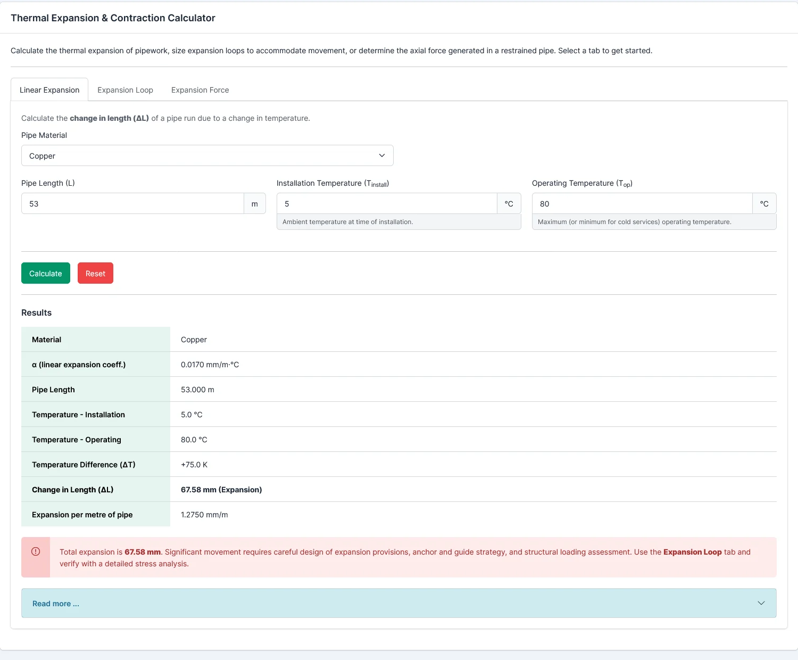Click the °C unit beside Installation Temperature

[509, 203]
